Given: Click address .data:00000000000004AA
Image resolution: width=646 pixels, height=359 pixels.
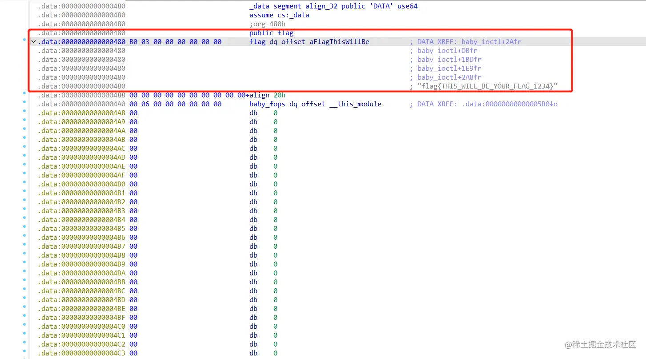Looking at the screenshot, I should tap(81, 131).
